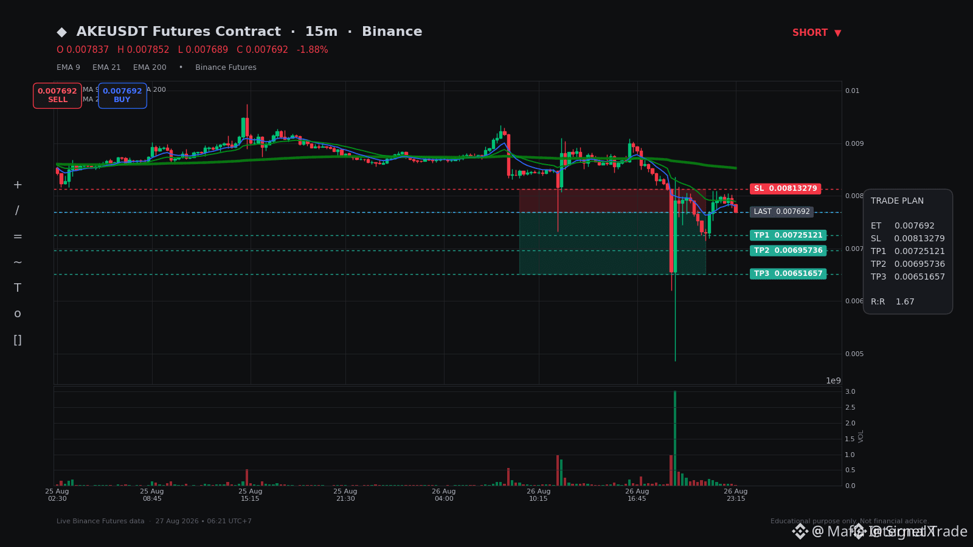Click the "25 Aug 15:15" time axis label

(250, 495)
